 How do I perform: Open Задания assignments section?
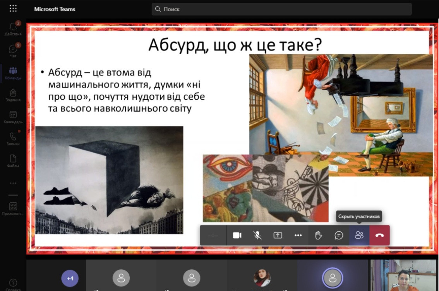tap(13, 95)
